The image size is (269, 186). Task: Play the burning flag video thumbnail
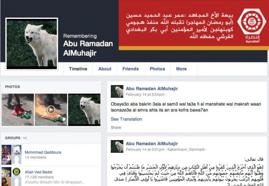(51, 110)
